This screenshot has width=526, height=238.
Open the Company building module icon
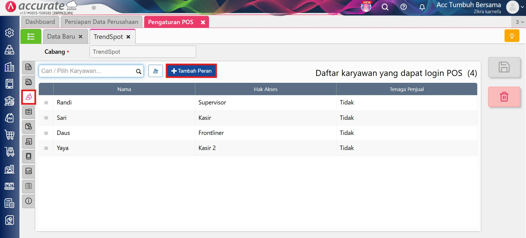(x=9, y=67)
